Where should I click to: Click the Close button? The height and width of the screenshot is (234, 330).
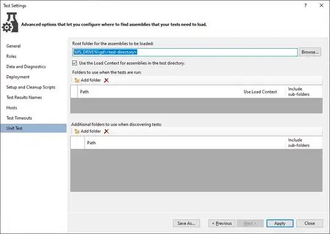(310, 223)
